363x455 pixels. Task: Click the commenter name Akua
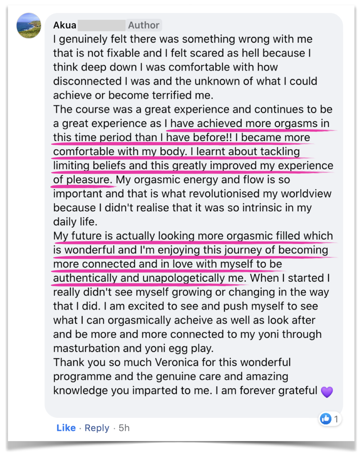click(x=65, y=25)
